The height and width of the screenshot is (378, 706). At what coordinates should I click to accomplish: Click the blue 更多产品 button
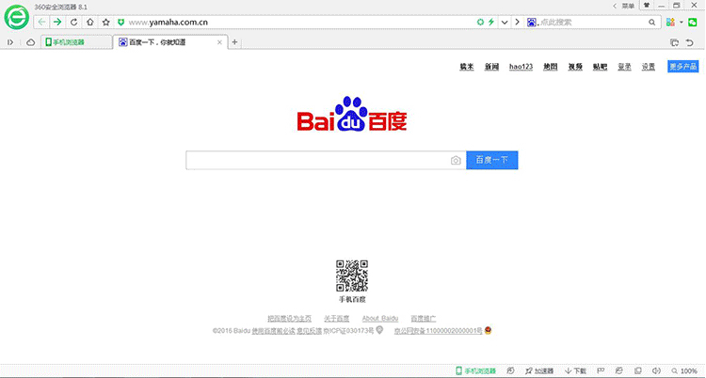(683, 67)
